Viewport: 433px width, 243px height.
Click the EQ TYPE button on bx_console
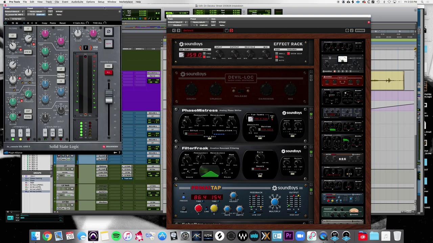(61, 75)
